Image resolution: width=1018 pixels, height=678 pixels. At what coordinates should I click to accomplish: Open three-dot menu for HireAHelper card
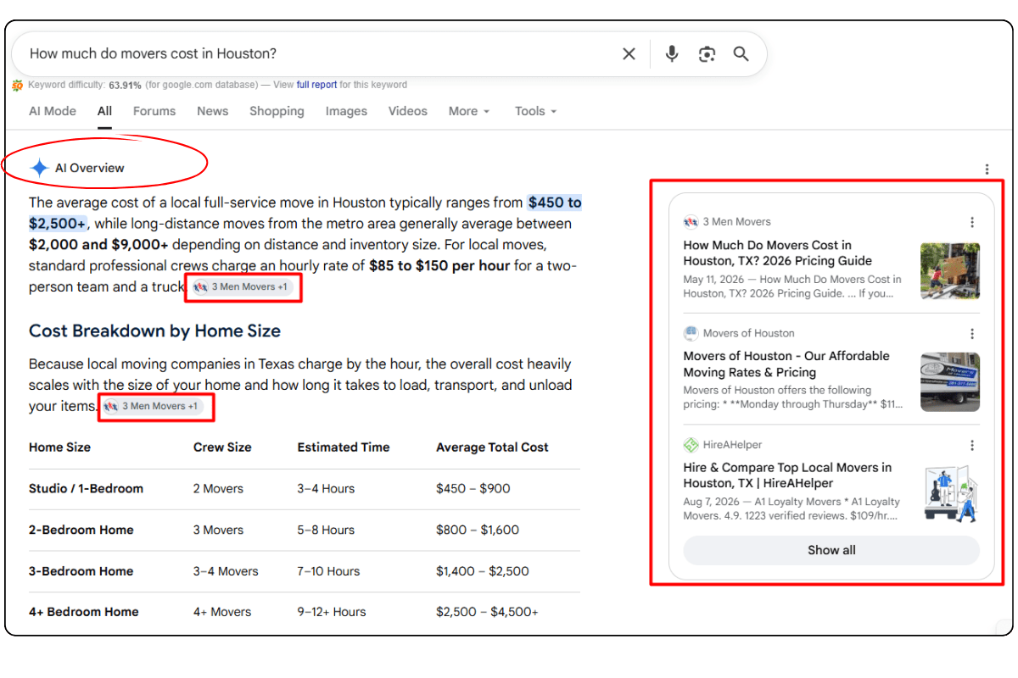coord(972,445)
